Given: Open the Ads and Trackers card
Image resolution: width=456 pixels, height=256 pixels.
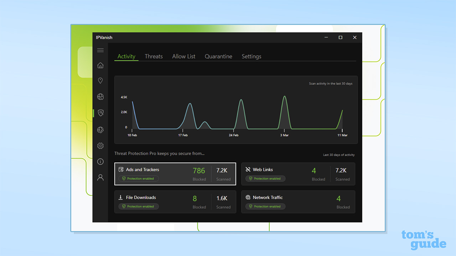Looking at the screenshot, I should [175, 174].
